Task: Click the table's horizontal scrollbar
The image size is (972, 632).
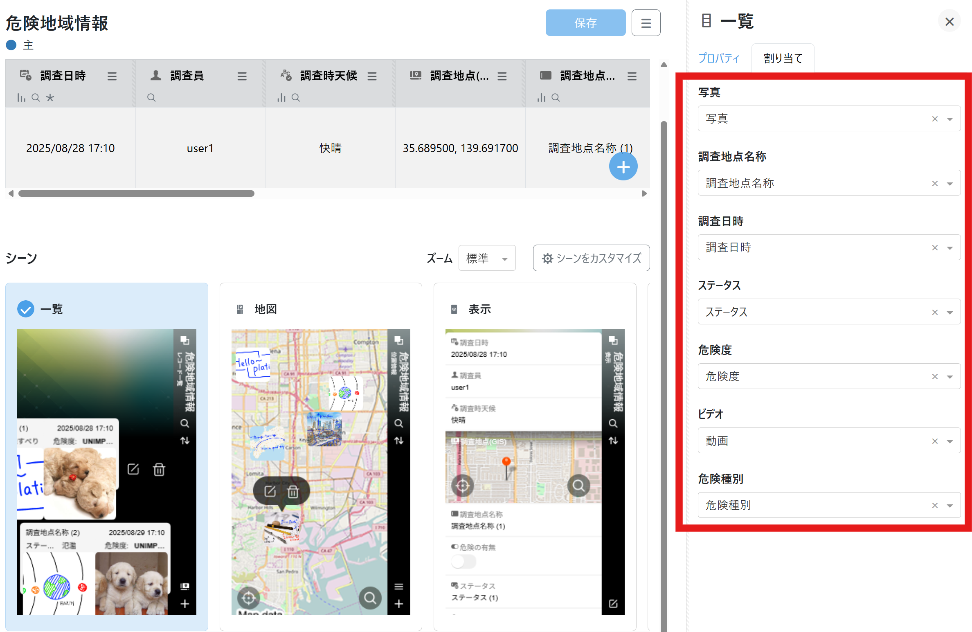Action: tap(136, 193)
